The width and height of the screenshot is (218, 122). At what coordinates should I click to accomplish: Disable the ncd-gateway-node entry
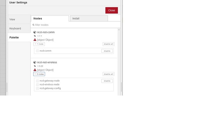(107, 81)
